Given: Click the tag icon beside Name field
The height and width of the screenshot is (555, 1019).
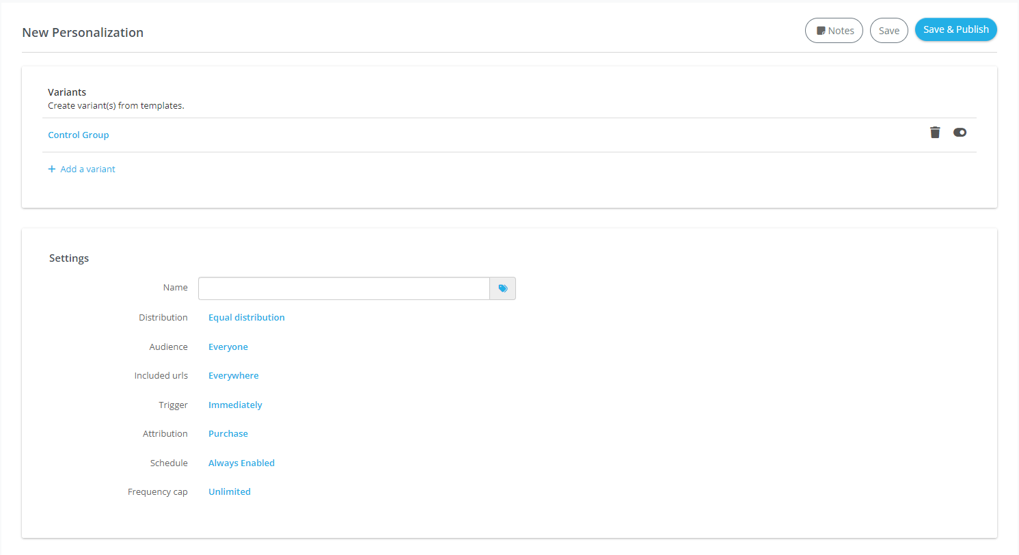Looking at the screenshot, I should [x=503, y=288].
